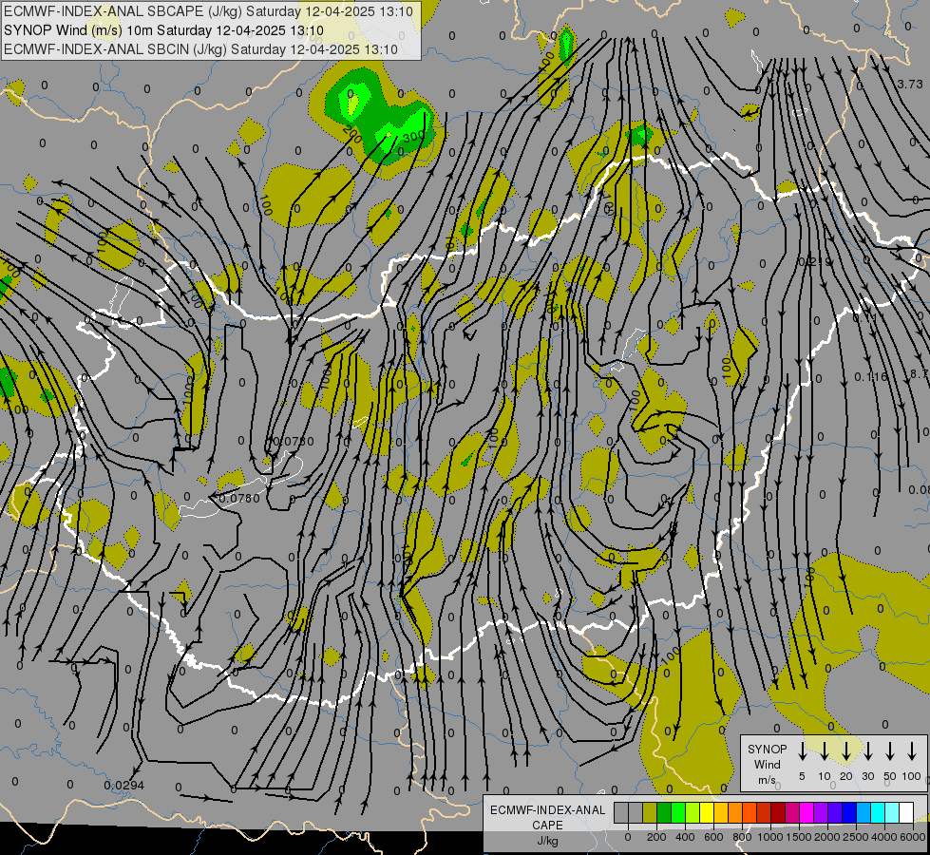Click the 'ECMWF-INDEX-ANAL CAPE J/kg' legend title
930x855 pixels.
[x=547, y=826]
